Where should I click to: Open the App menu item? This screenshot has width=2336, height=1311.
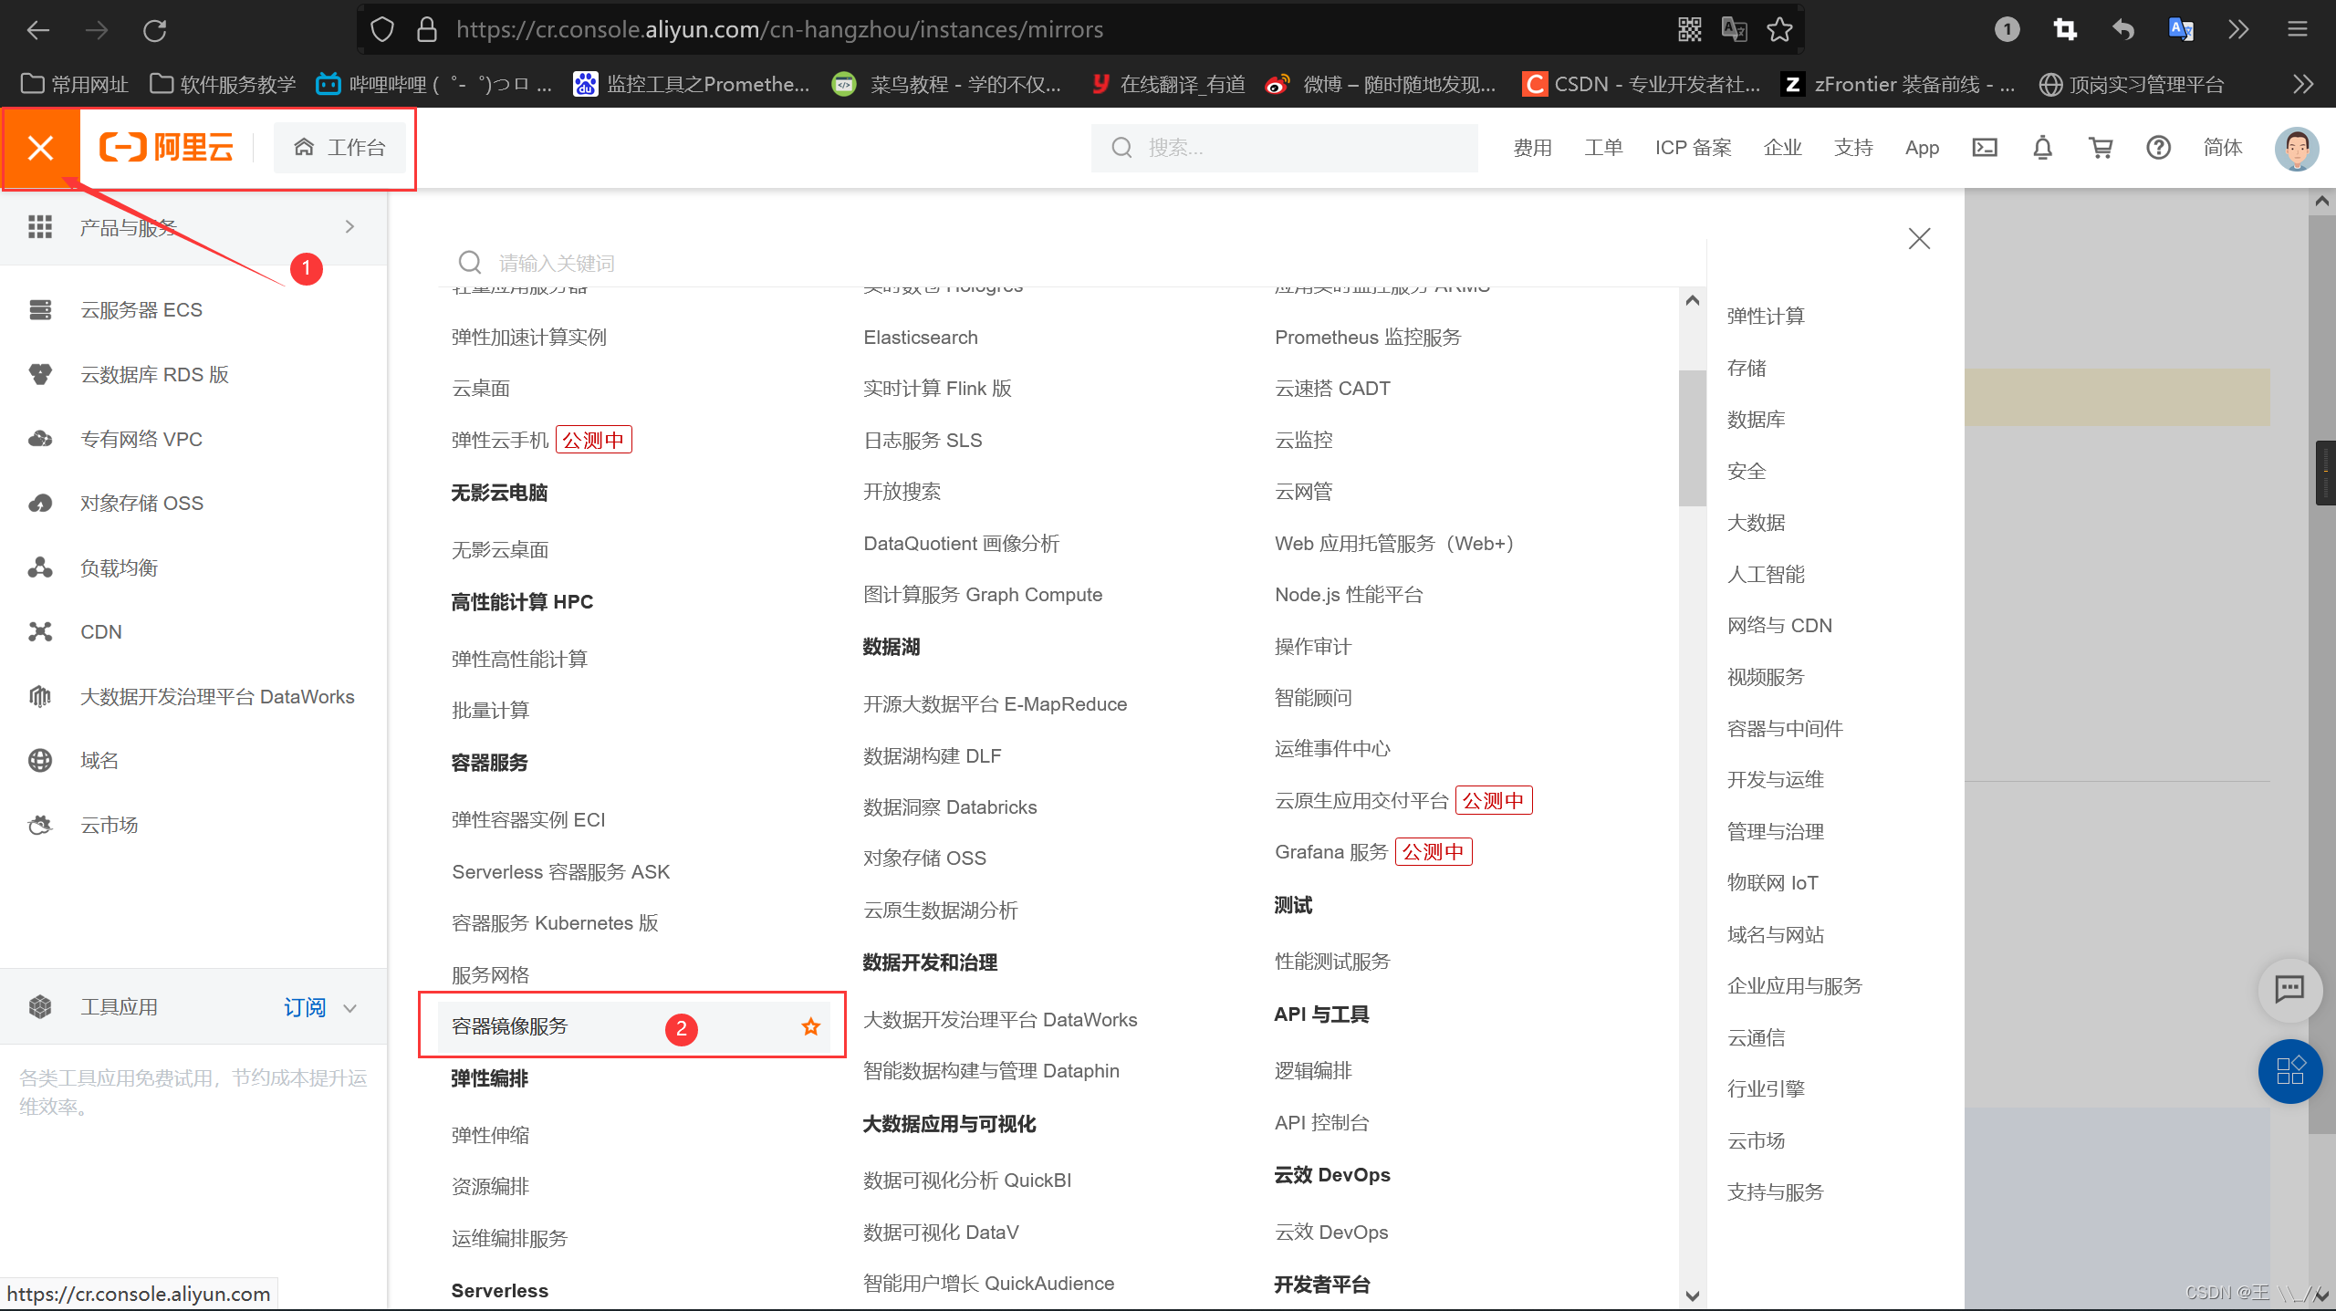pos(1922,148)
